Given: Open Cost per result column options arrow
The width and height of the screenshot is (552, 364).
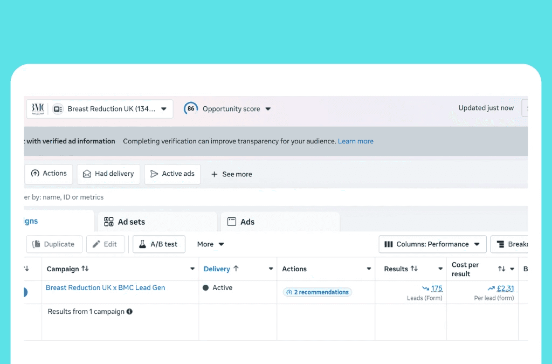Looking at the screenshot, I should click(512, 269).
